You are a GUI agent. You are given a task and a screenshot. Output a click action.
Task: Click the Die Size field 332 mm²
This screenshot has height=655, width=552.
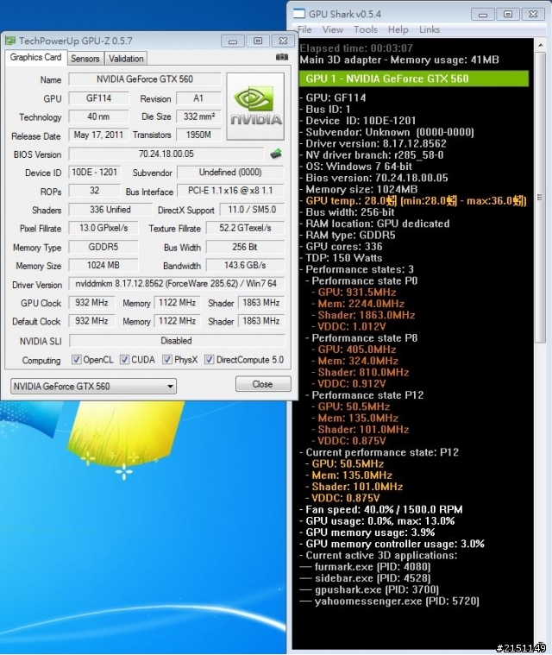coord(198,117)
